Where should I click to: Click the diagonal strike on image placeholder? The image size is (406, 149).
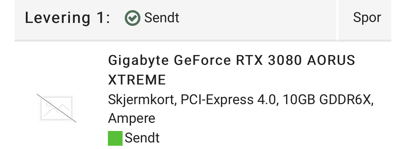coord(57,108)
